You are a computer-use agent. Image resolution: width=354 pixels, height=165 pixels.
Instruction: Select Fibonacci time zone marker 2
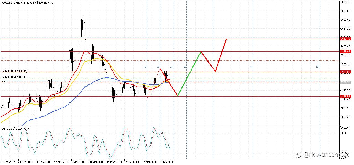tap(171, 68)
